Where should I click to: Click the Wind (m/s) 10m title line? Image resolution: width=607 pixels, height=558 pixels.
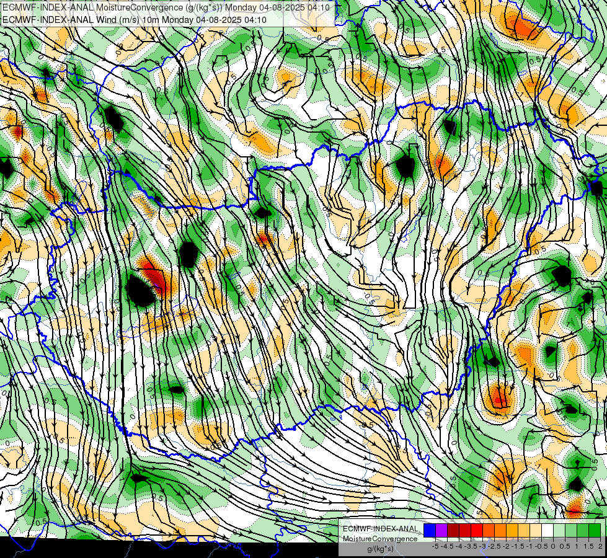(x=135, y=19)
